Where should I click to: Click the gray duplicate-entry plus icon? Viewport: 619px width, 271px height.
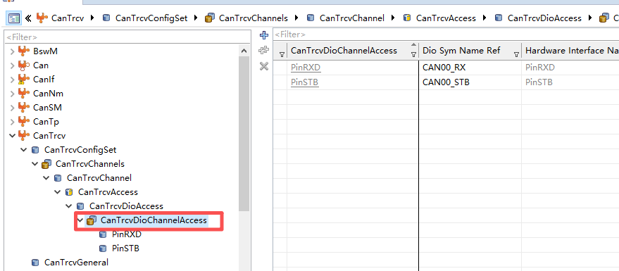coord(263,51)
